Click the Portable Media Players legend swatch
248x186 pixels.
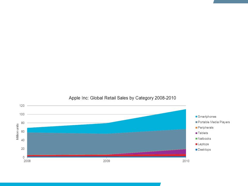(x=196, y=122)
